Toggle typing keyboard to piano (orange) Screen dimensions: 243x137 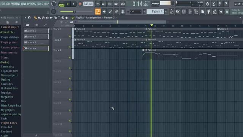point(98,11)
